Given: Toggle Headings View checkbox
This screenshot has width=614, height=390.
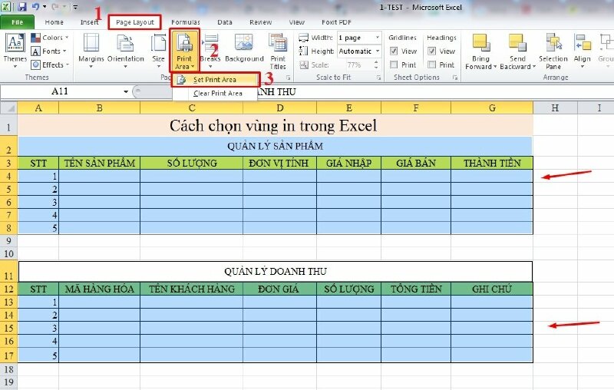Looking at the screenshot, I should (x=431, y=51).
